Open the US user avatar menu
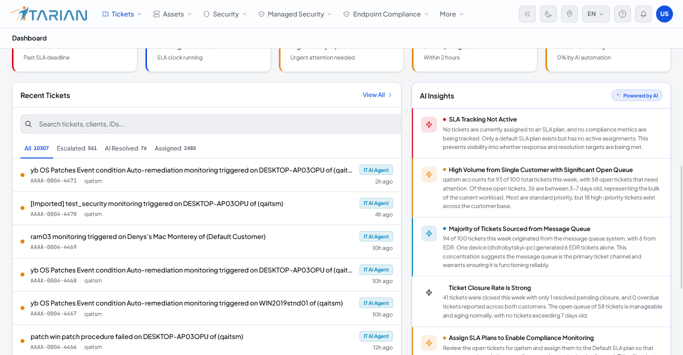Screen dimensions: 683x355 click(x=664, y=14)
